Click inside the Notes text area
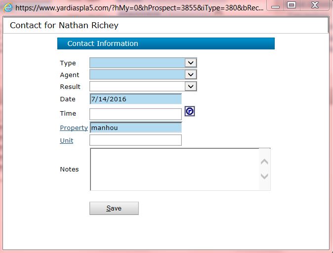 coord(175,169)
